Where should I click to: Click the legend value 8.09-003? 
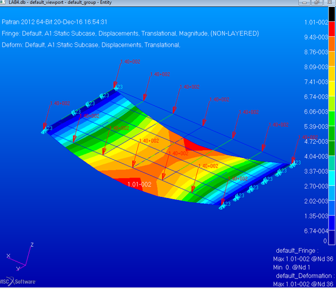pos(316,67)
